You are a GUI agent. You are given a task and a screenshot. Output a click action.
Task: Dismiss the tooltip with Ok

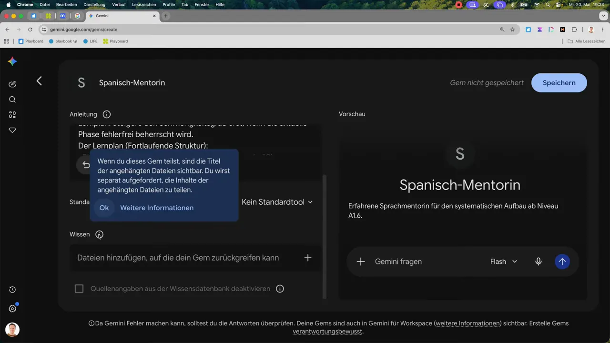point(104,208)
